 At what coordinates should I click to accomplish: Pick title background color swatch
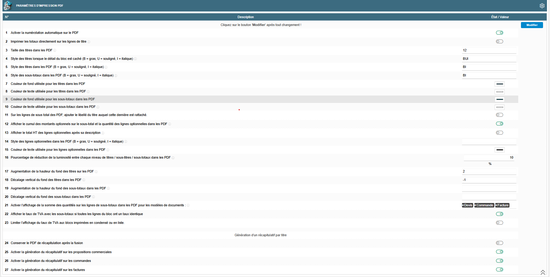coord(500,84)
